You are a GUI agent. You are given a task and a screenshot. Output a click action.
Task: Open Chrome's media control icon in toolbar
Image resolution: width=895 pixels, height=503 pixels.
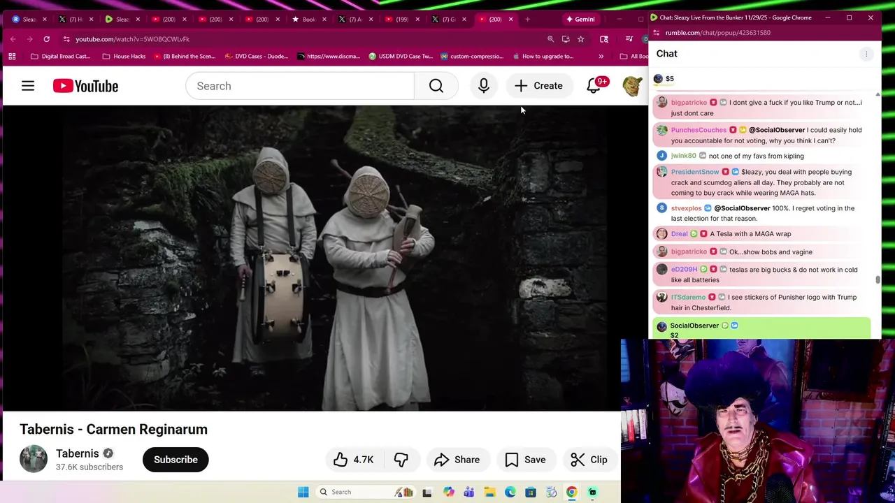[629, 39]
